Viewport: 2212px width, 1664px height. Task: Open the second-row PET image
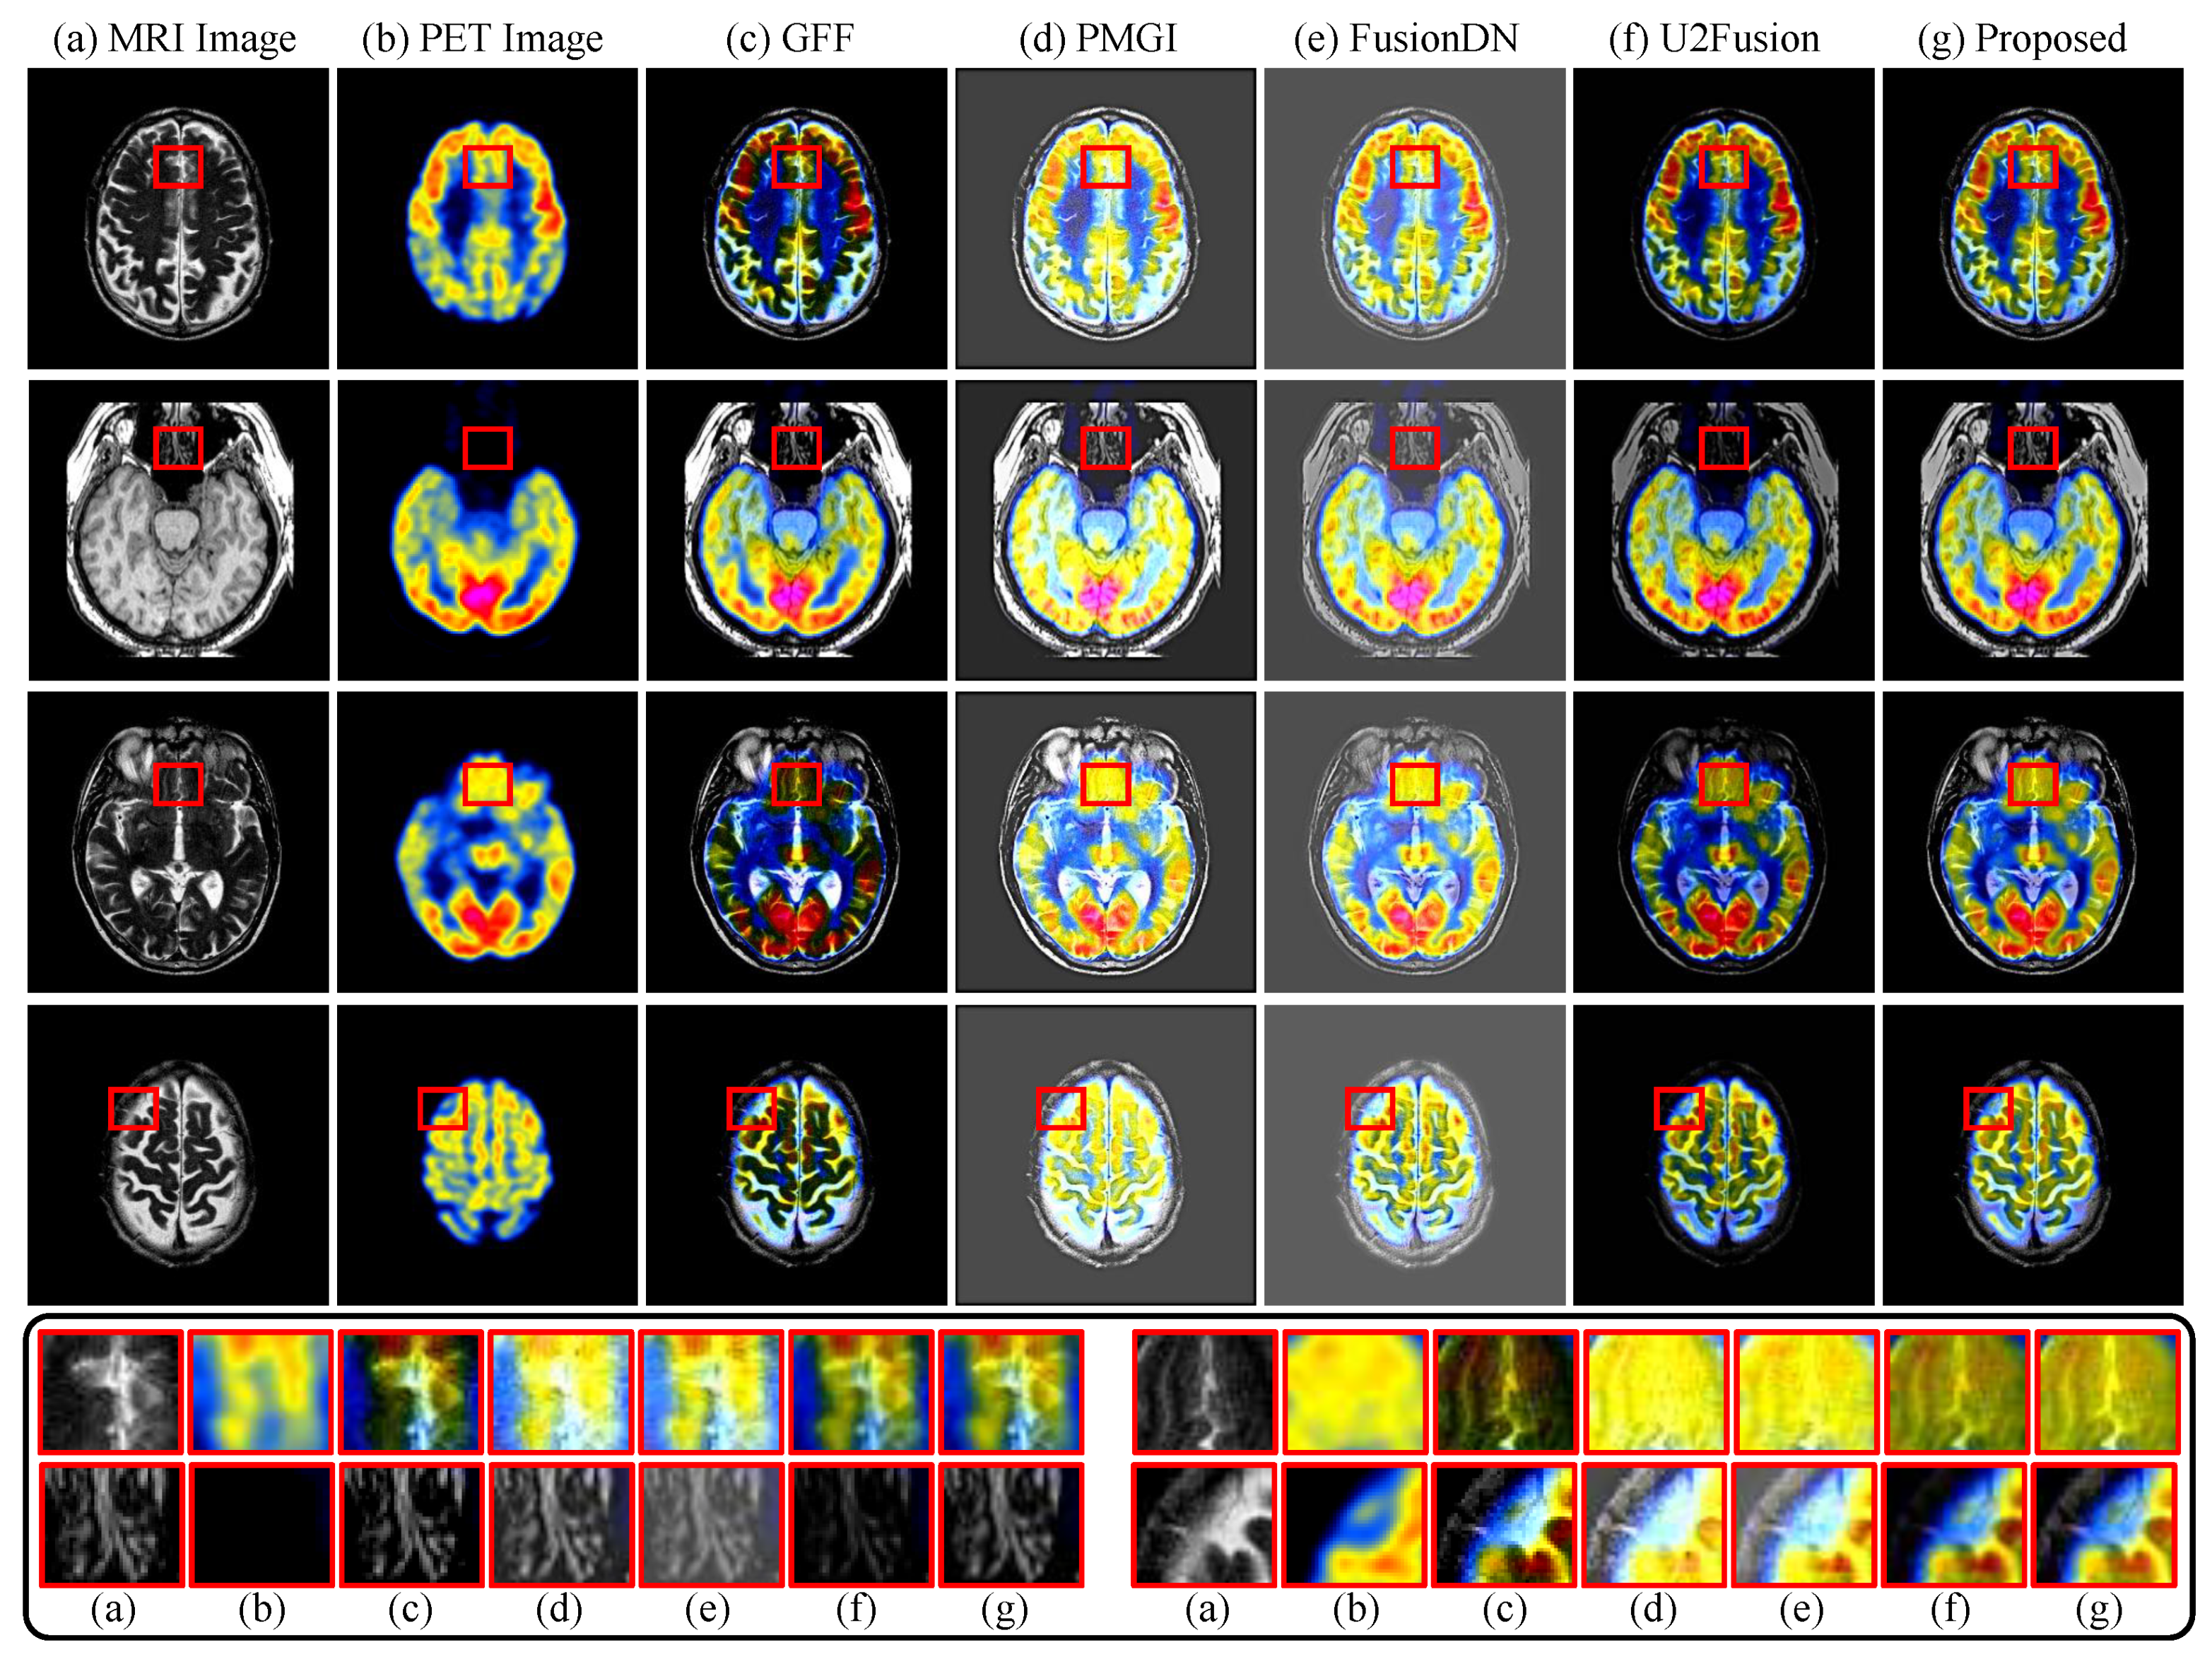[x=487, y=530]
